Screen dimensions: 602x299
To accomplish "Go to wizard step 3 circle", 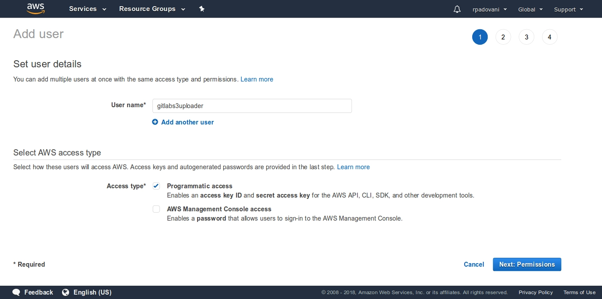I will [526, 37].
